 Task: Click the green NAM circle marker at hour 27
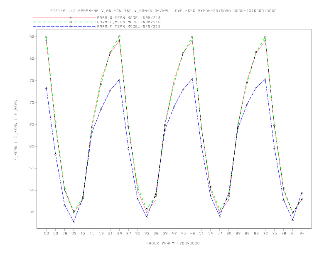coord(128,126)
